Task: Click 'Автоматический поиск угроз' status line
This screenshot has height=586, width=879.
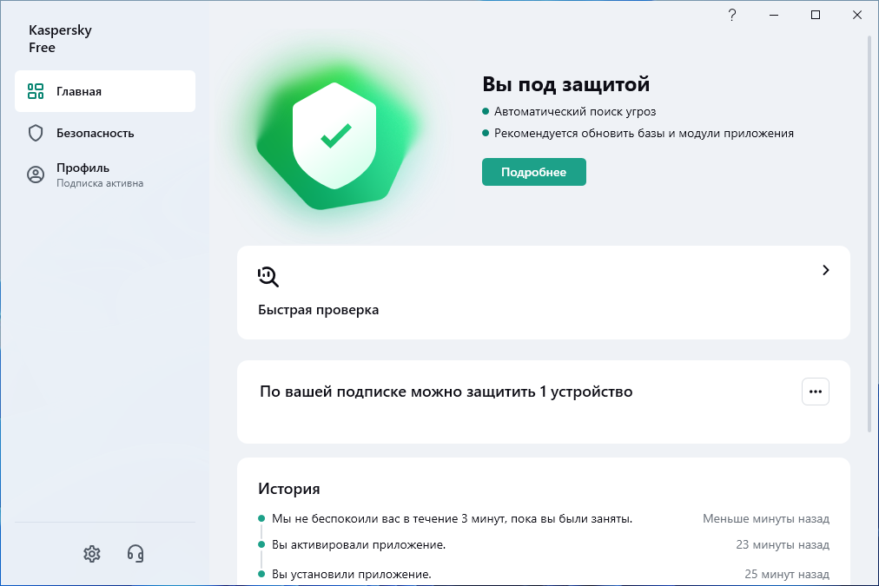Action: coord(575,111)
